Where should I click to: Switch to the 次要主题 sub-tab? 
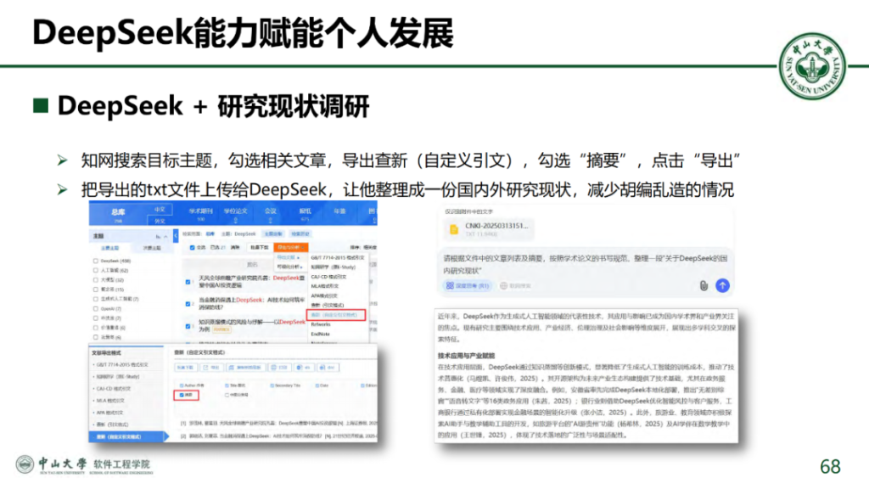click(151, 248)
